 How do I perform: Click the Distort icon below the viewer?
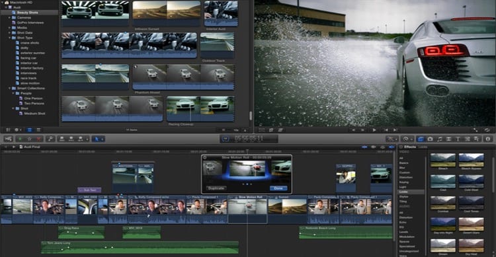click(x=280, y=130)
